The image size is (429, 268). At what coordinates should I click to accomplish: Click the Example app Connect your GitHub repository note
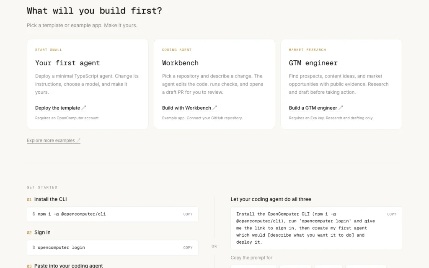(x=202, y=118)
